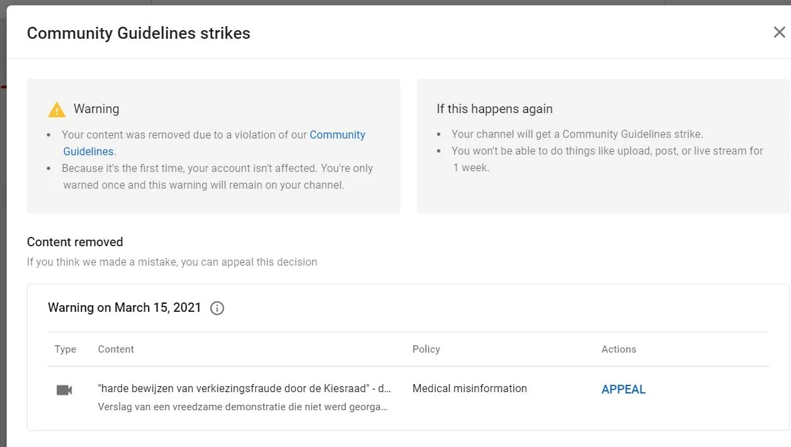
Task: Select the removed video title "harde bewijzen van verkiezingsfraude"
Action: coord(244,388)
